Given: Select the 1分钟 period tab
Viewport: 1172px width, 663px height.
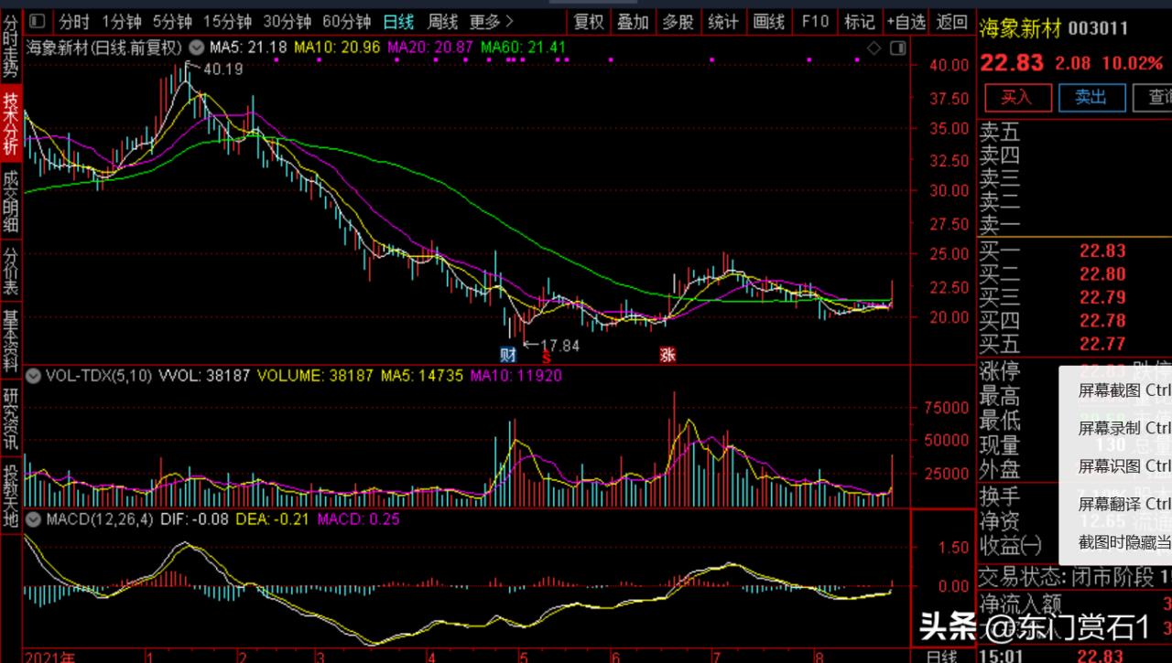Looking at the screenshot, I should (122, 21).
